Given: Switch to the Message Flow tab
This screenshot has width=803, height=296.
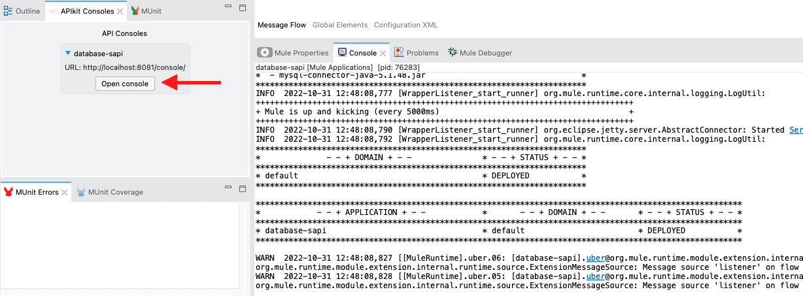Looking at the screenshot, I should tap(282, 25).
